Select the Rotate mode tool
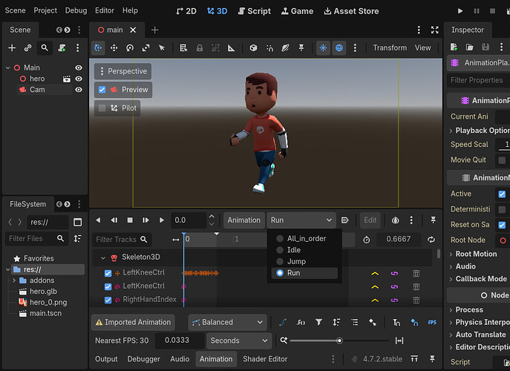The width and height of the screenshot is (510, 371). tap(130, 48)
